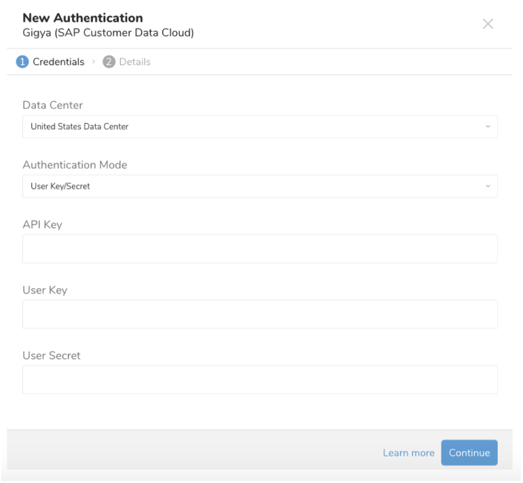The image size is (523, 483).
Task: Click the User Secret field label
Action: [52, 355]
